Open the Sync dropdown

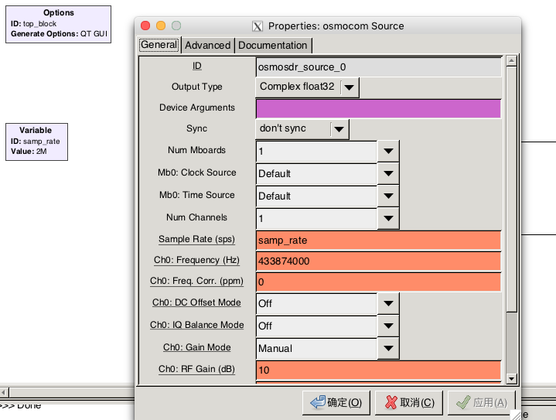pyautogui.click(x=302, y=129)
